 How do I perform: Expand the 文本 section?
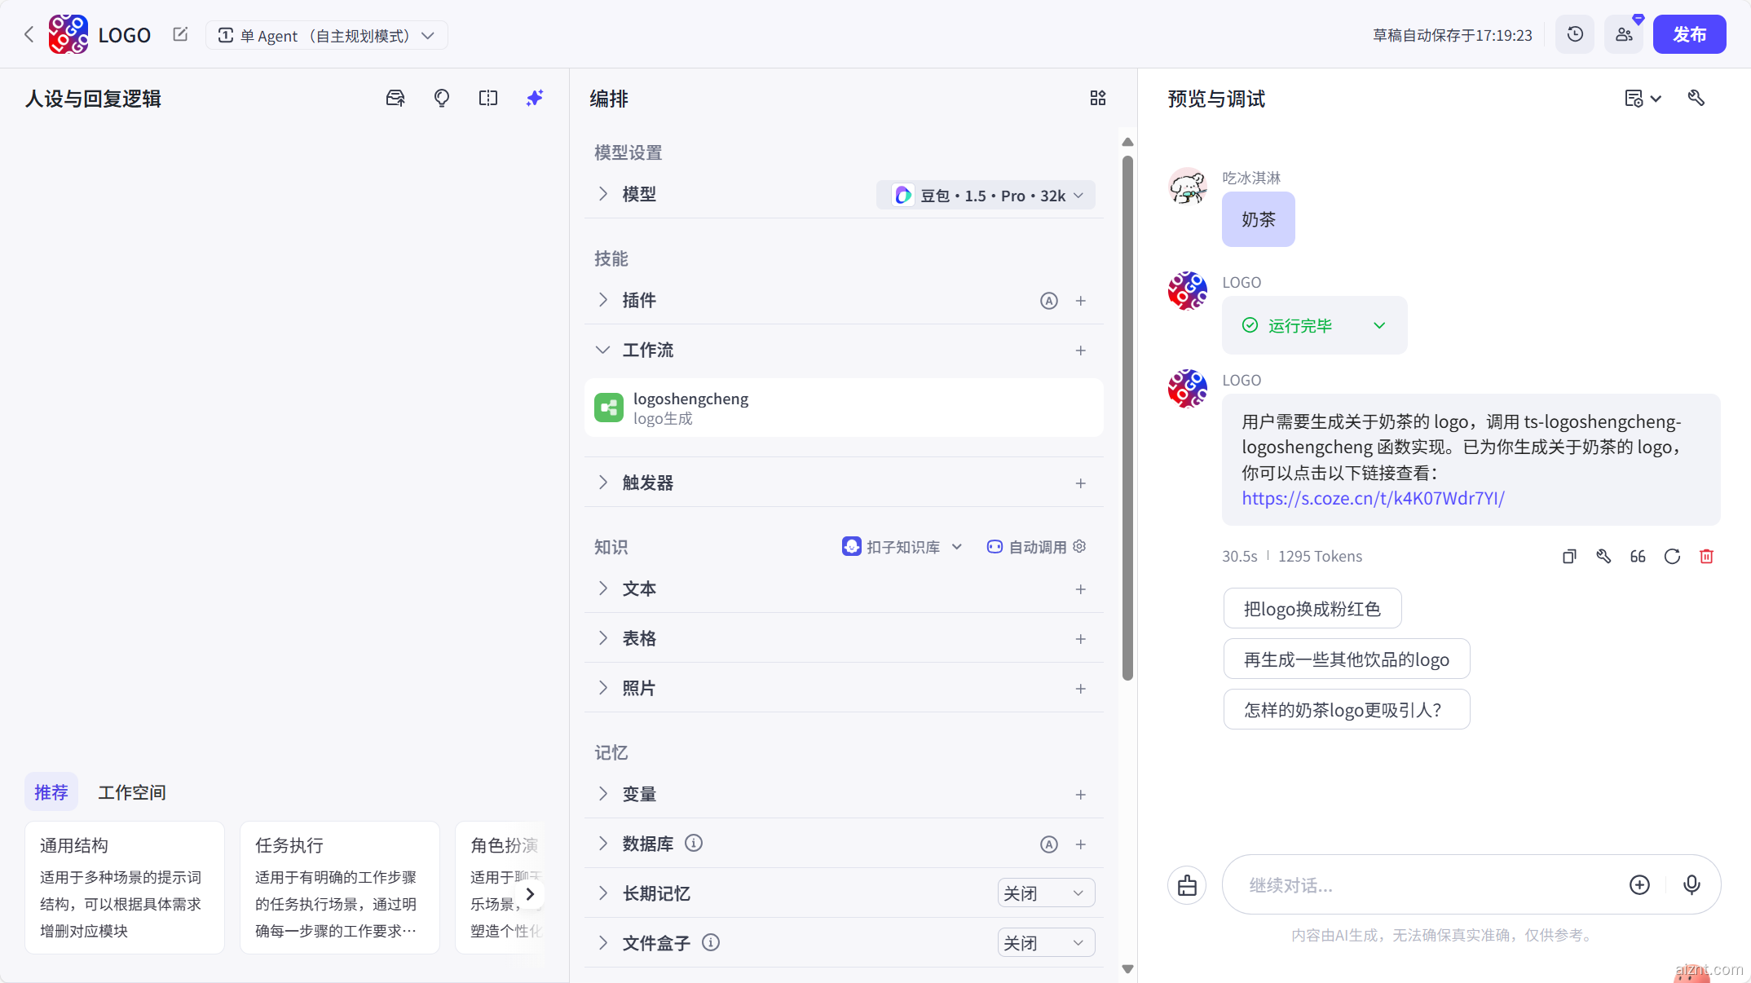tap(603, 588)
